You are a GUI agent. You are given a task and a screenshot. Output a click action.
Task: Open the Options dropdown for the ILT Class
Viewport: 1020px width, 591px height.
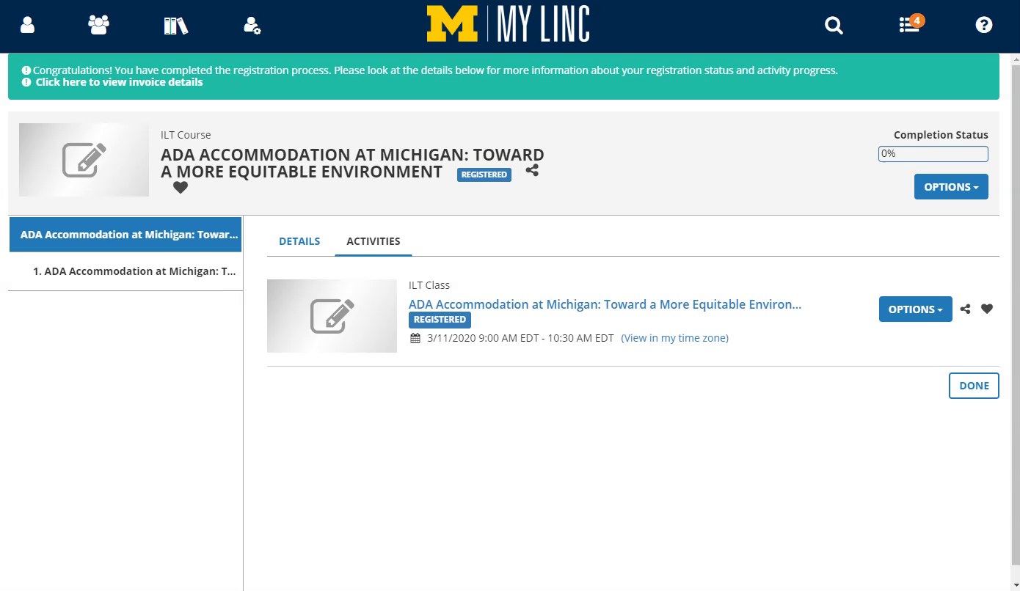914,309
